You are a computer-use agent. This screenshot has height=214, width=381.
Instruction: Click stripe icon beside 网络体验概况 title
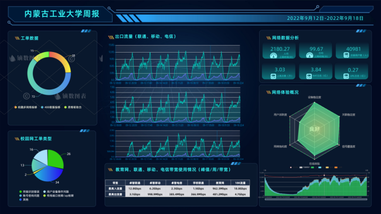(x=268, y=92)
